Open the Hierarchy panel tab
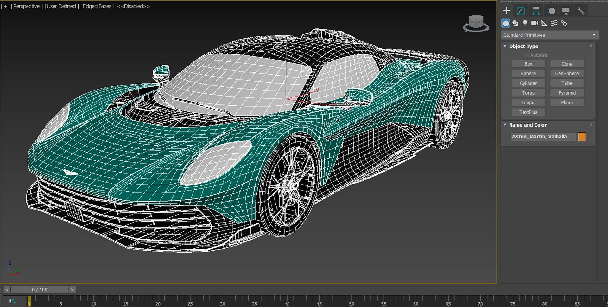The image size is (608, 307). tap(536, 11)
